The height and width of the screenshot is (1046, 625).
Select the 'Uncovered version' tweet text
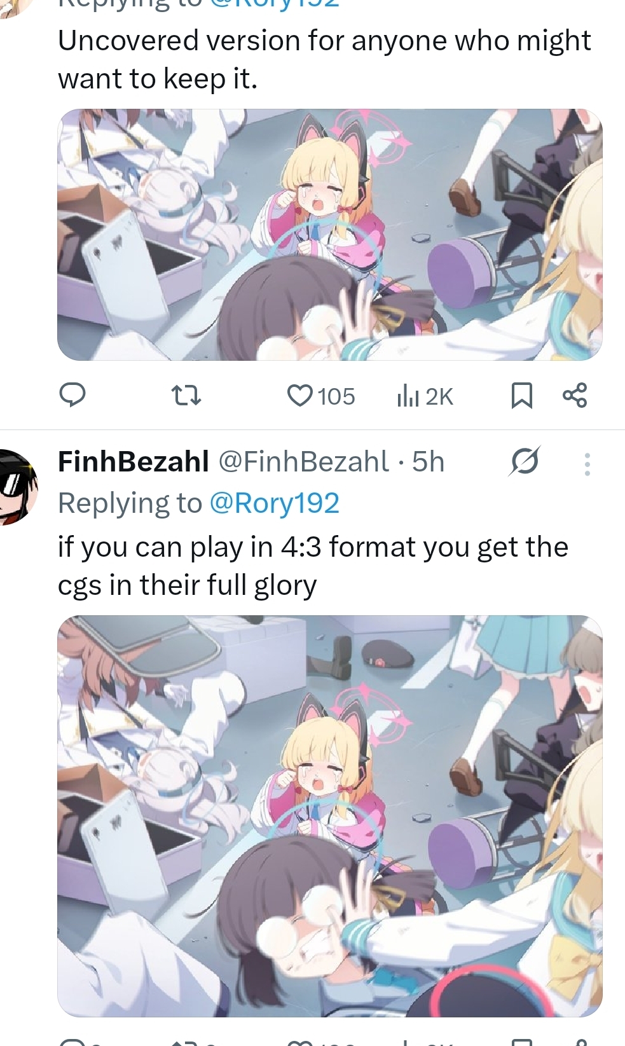tap(324, 59)
